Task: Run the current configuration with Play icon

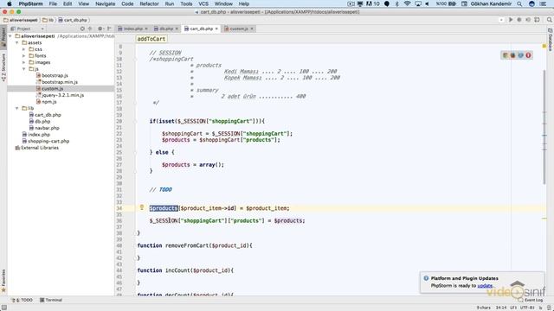Action: [511, 20]
